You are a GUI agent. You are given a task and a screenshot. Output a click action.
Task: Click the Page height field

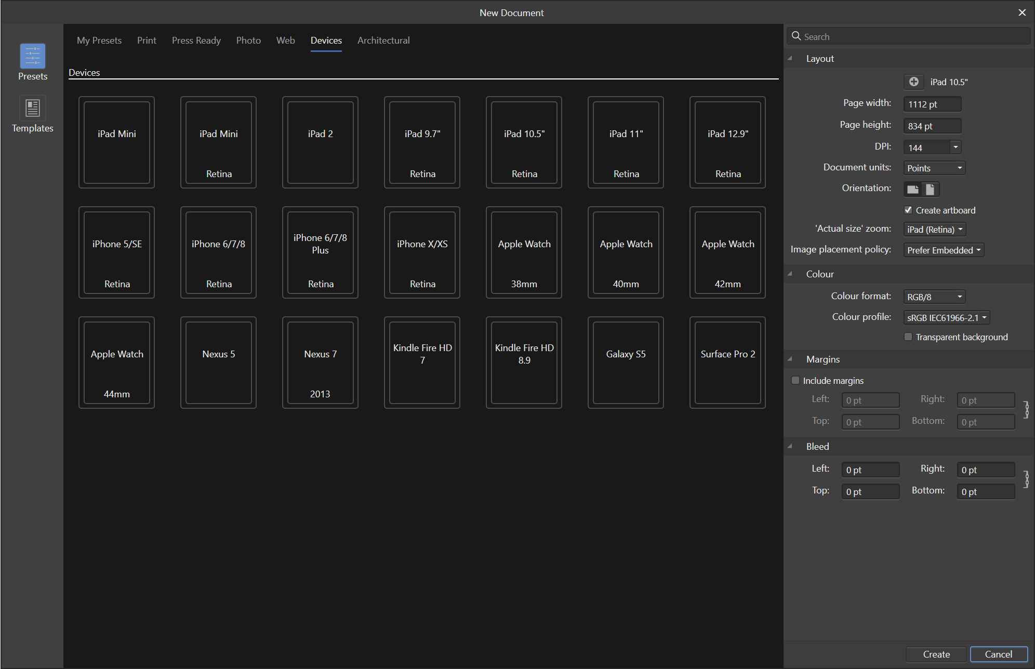(x=933, y=126)
